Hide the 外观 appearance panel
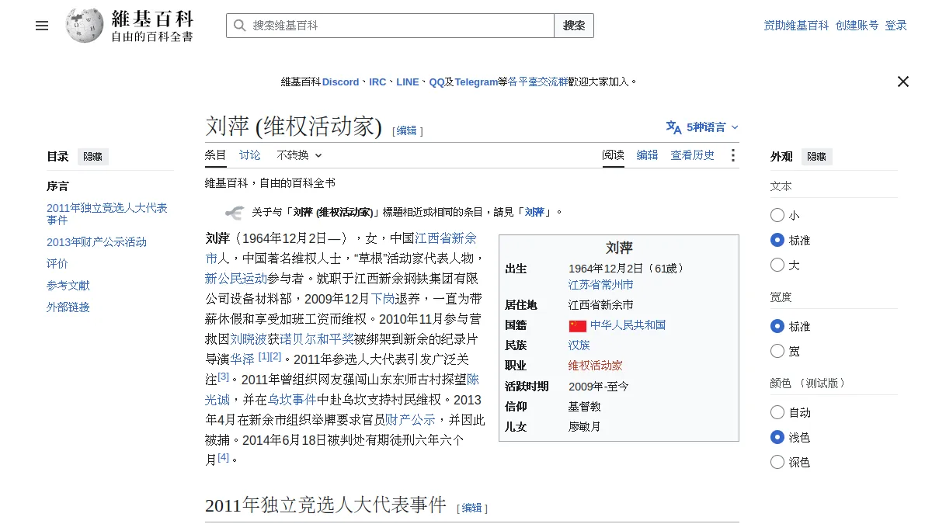The height and width of the screenshot is (524, 932). (817, 157)
